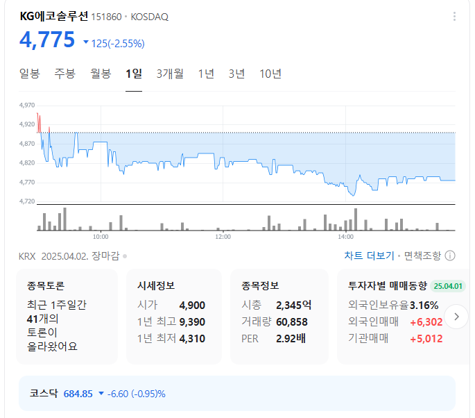Screen dimensions: 475x418
Task: Select the 1일 chart tab
Action: tap(134, 74)
